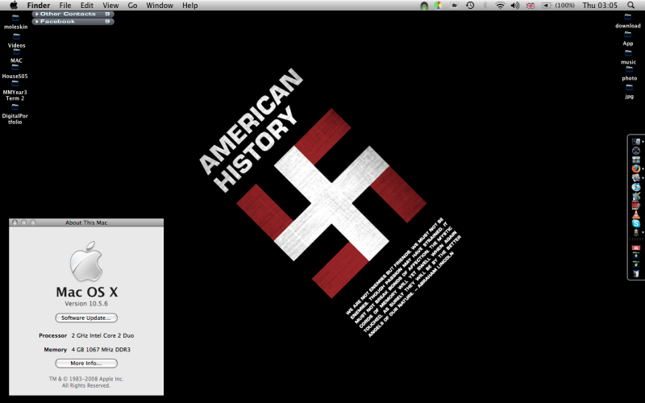Launch Dashboard from the Dock
This screenshot has width=645, height=403.
636,151
